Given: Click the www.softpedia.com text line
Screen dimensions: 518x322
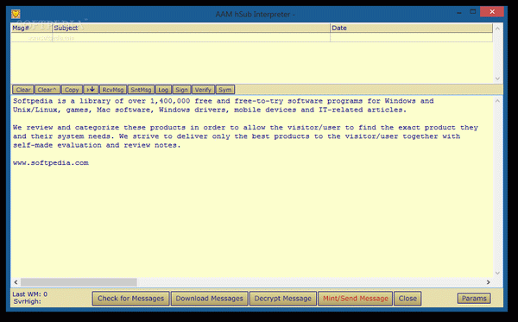Looking at the screenshot, I should (51, 163).
